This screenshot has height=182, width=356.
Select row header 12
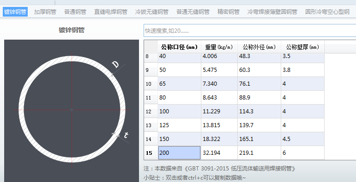pos(151,112)
